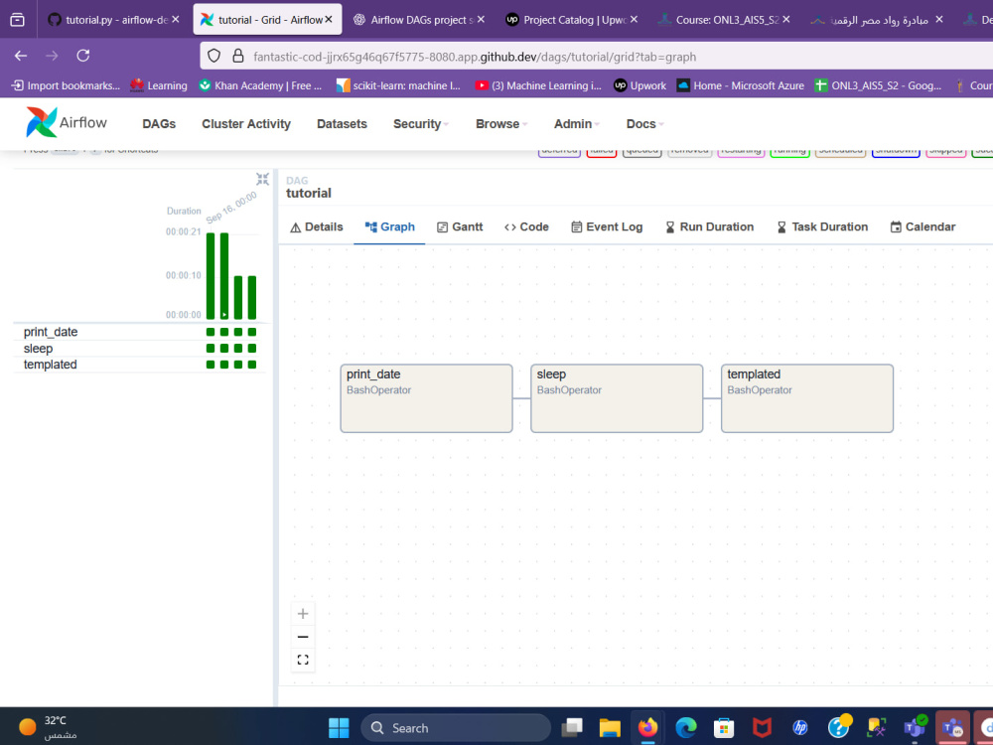Expand the Admin dropdown menu
Viewport: 993px width, 745px height.
click(577, 123)
